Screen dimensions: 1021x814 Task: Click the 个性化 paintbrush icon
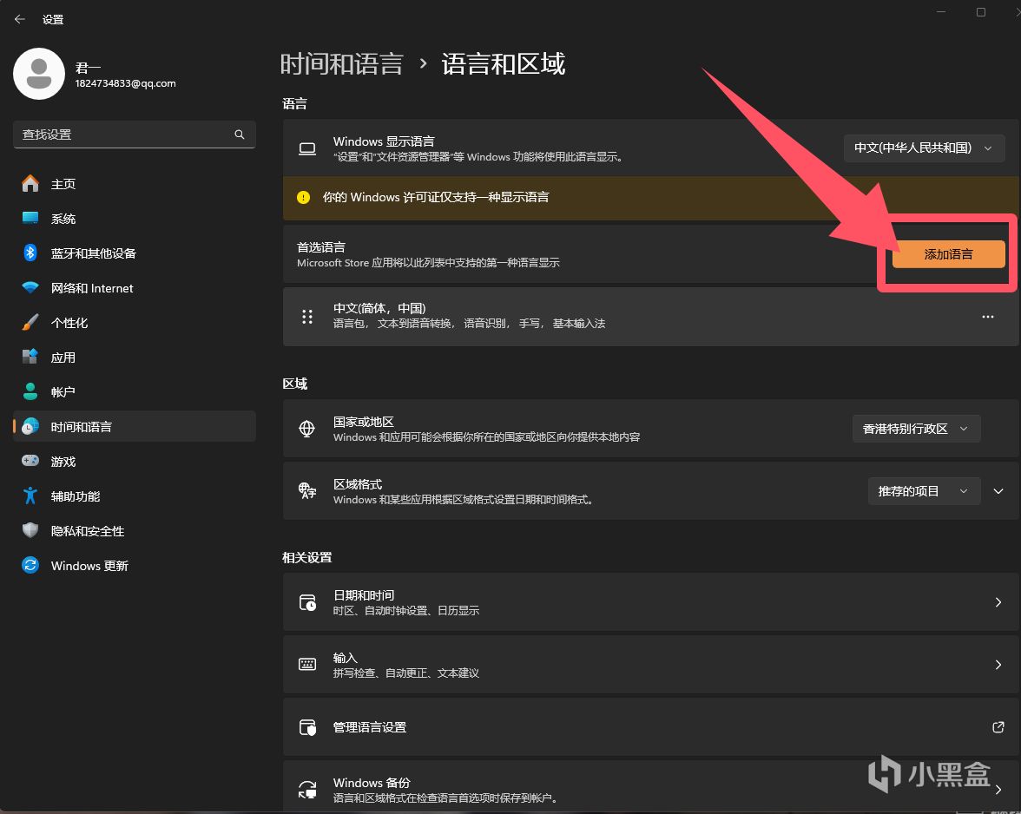click(x=30, y=322)
